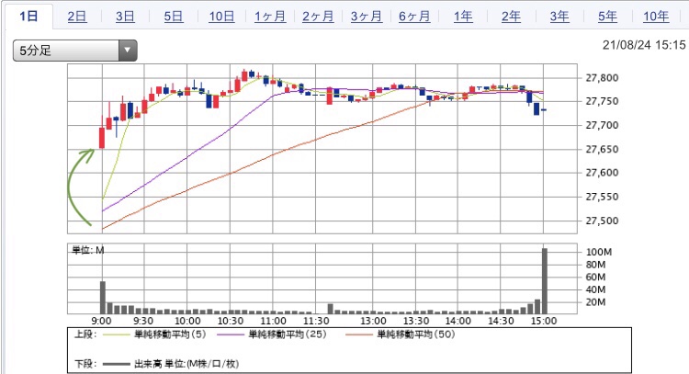Image resolution: width=689 pixels, height=374 pixels.
Task: View the 5年 chart range
Action: point(608,17)
